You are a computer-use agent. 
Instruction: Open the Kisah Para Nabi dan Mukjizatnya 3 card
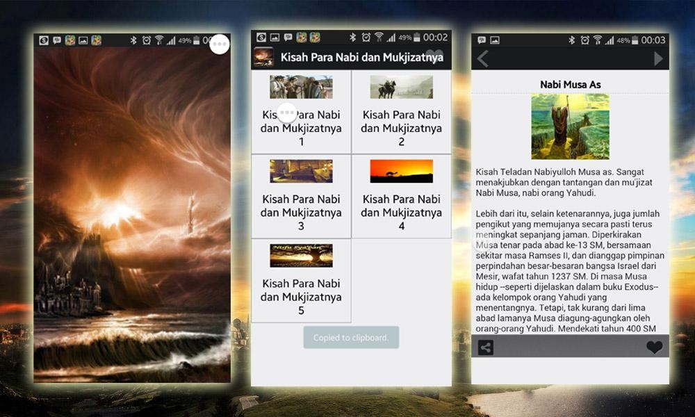[301, 196]
